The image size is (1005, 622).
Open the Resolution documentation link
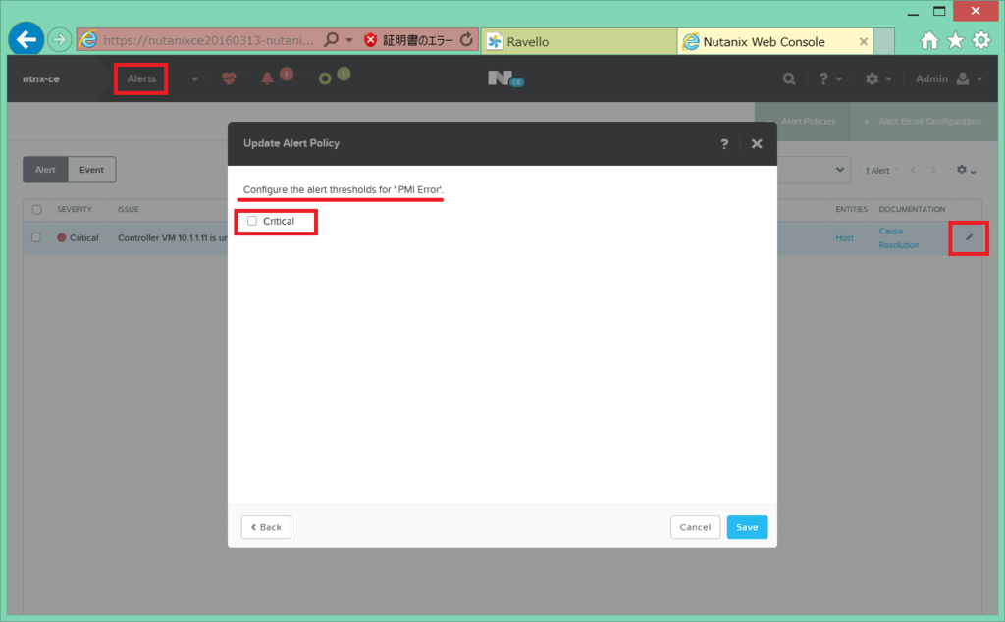tap(899, 244)
